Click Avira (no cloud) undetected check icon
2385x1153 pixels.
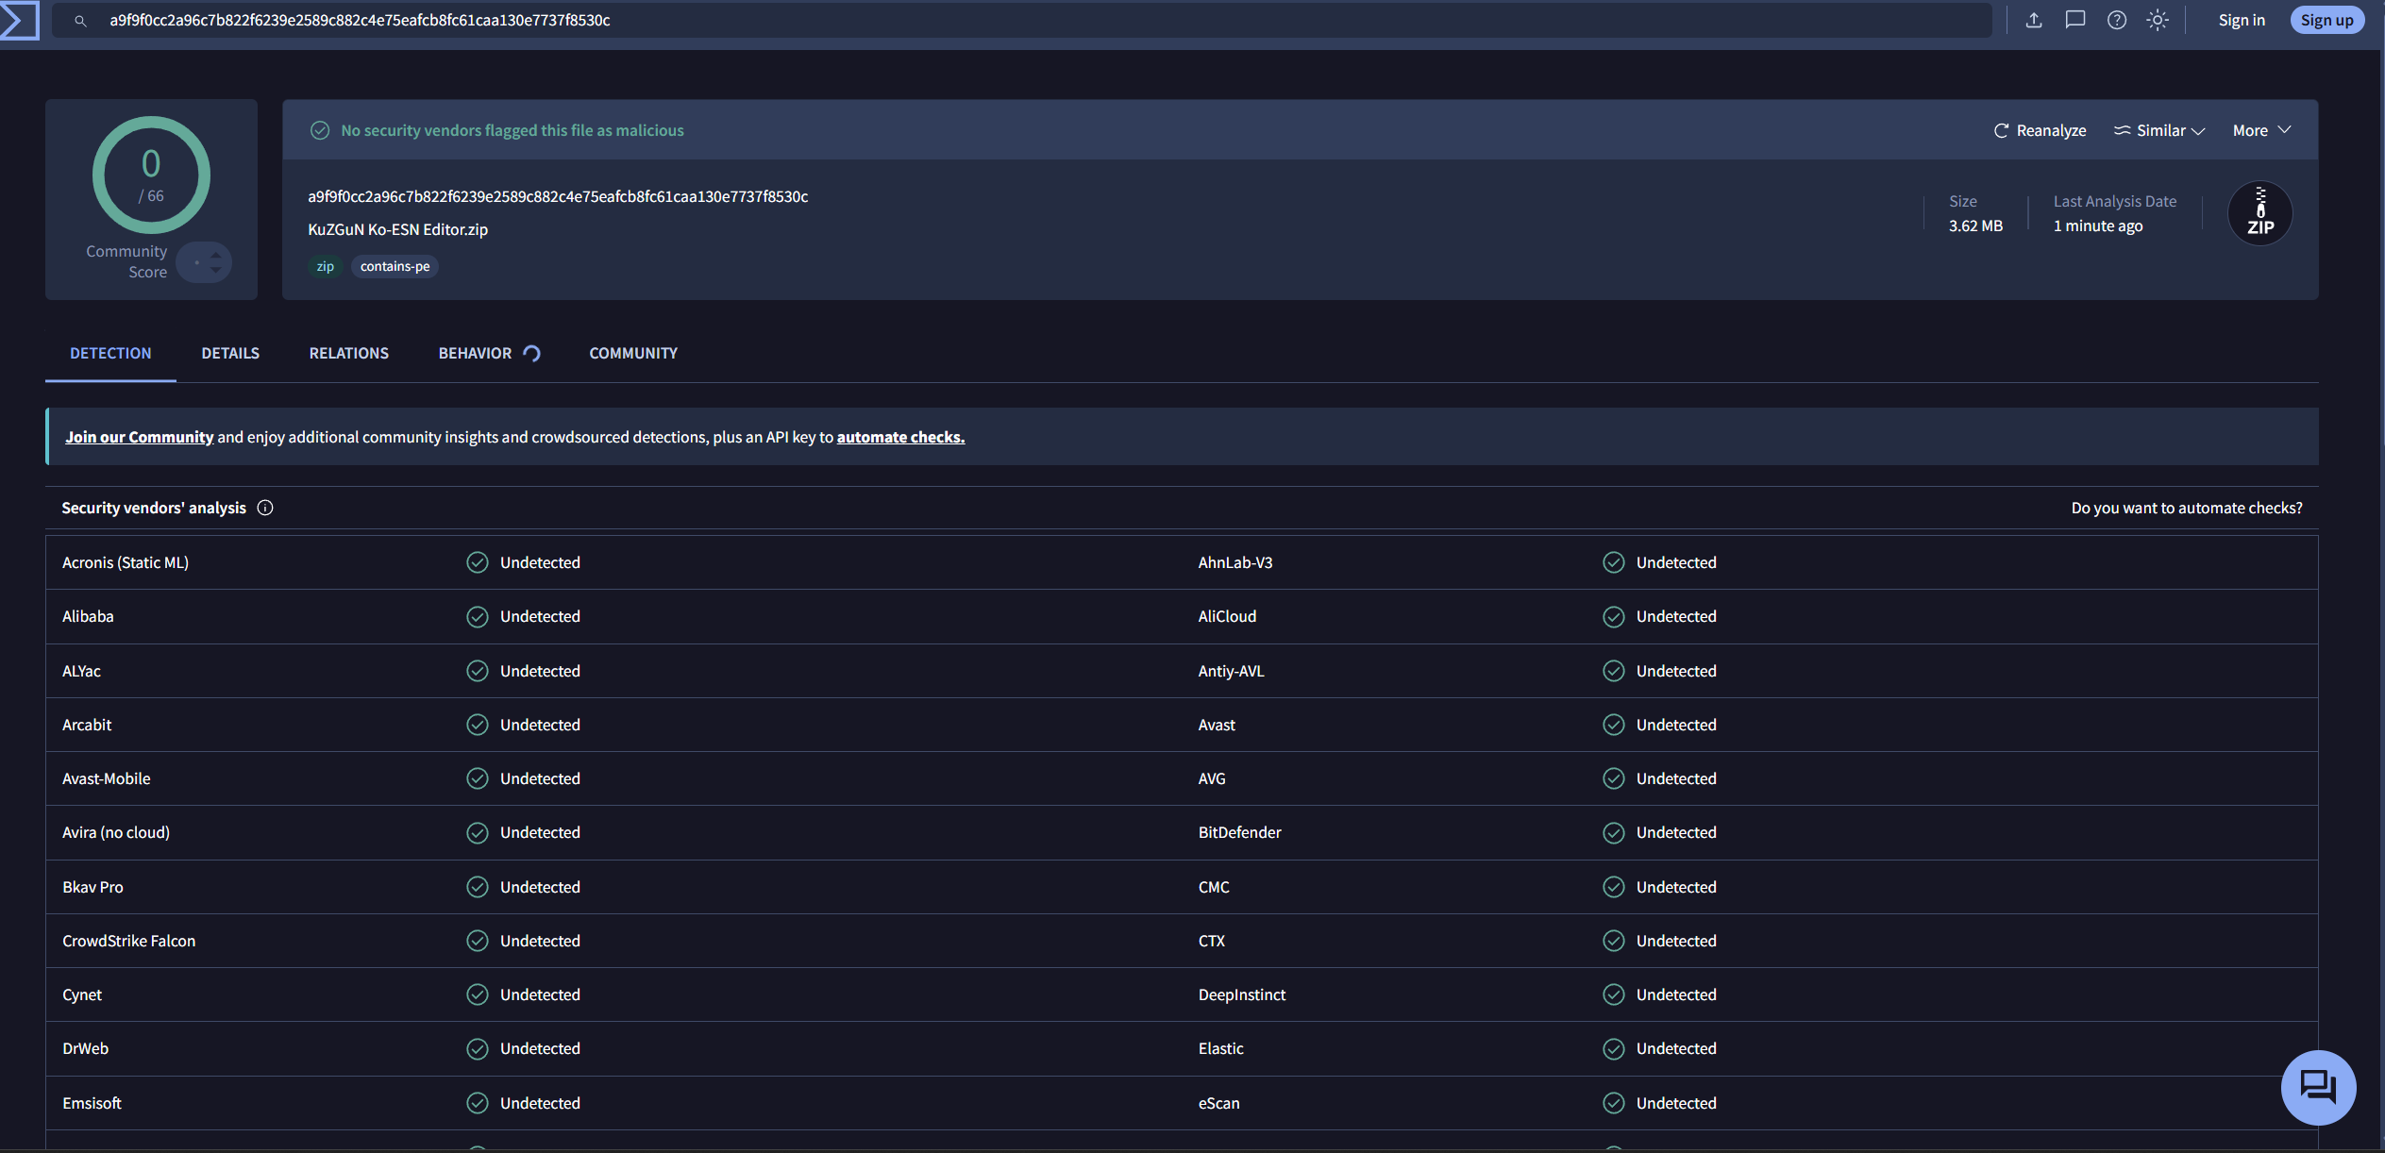click(478, 832)
